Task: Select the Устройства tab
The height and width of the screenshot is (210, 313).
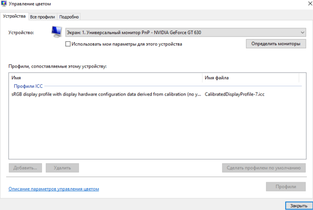Action: 14,16
